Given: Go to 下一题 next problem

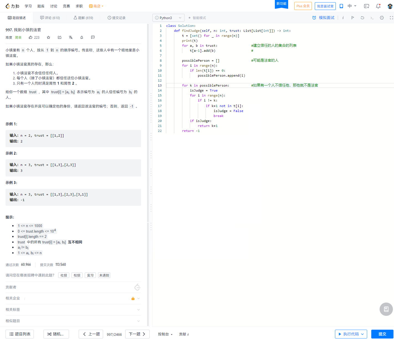Looking at the screenshot, I should click(x=137, y=334).
